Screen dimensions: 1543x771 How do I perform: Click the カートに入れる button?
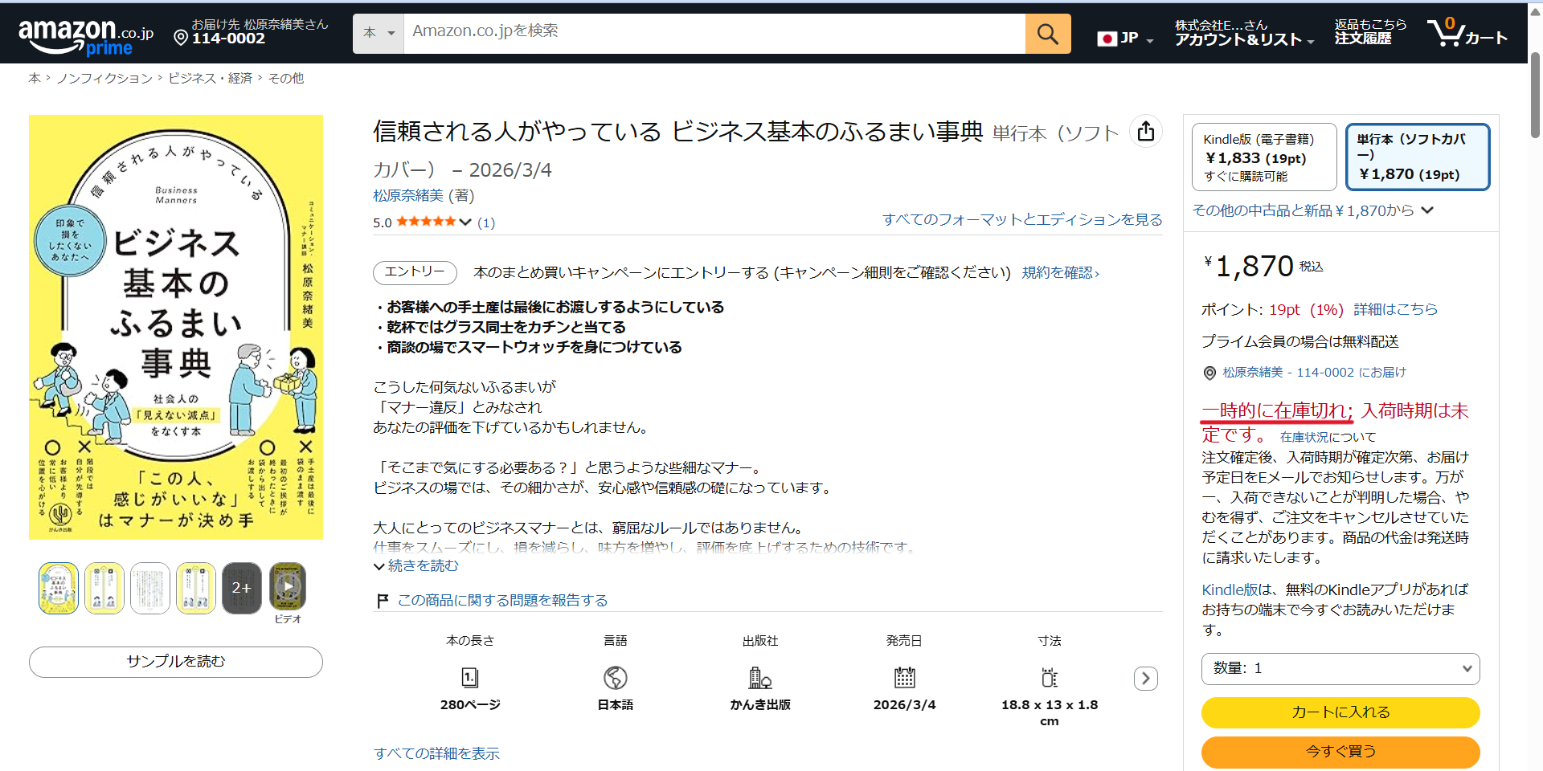[x=1340, y=712]
